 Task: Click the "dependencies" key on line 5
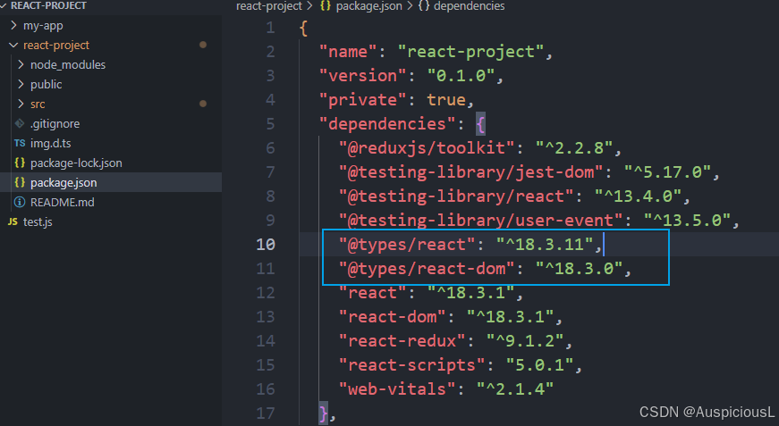click(387, 123)
